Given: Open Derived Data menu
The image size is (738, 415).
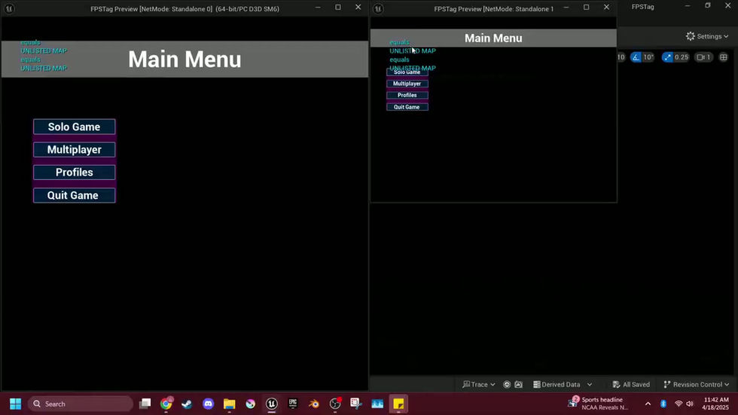Looking at the screenshot, I should pyautogui.click(x=563, y=384).
